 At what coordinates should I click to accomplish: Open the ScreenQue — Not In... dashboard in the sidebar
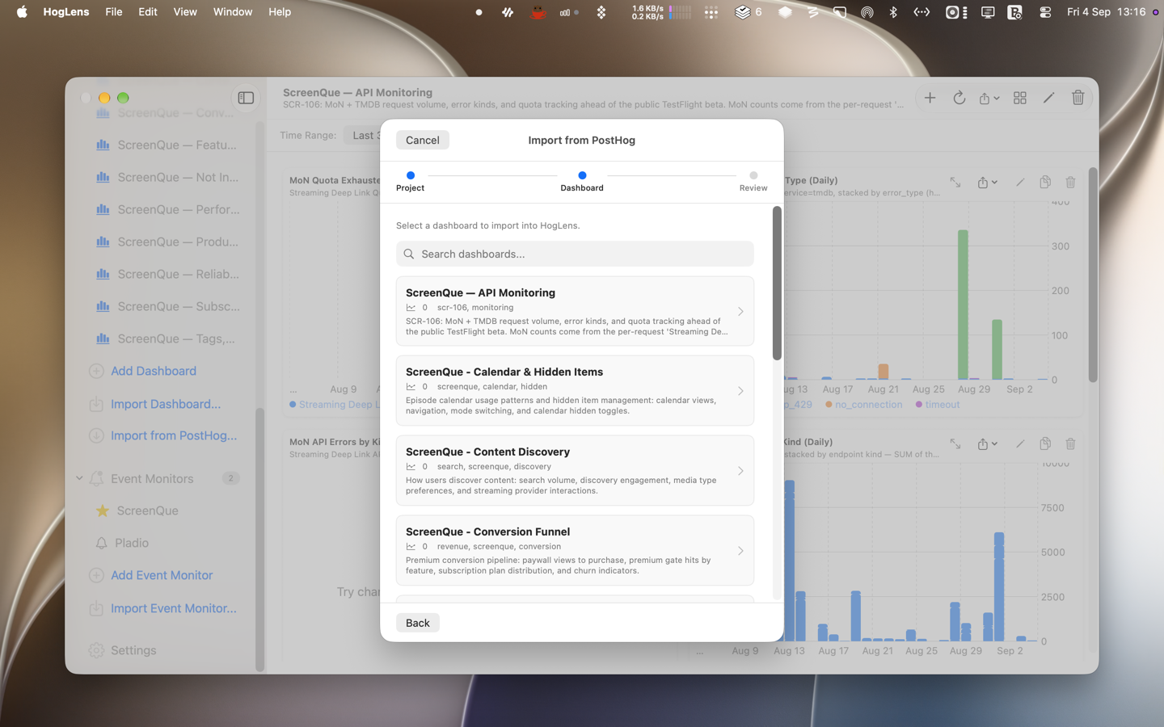[x=167, y=178]
